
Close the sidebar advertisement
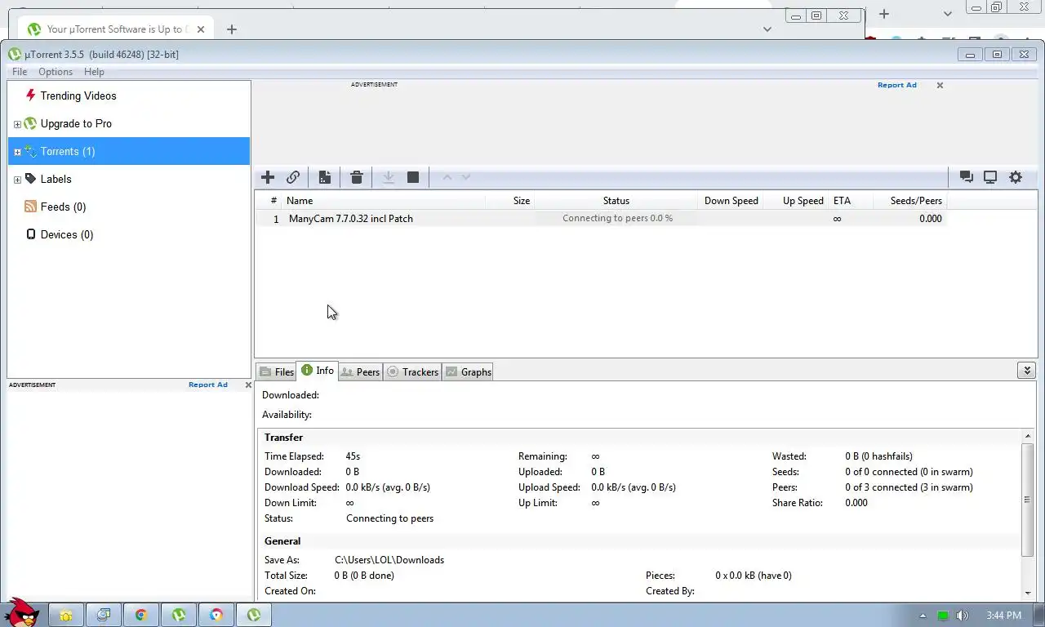pos(248,385)
